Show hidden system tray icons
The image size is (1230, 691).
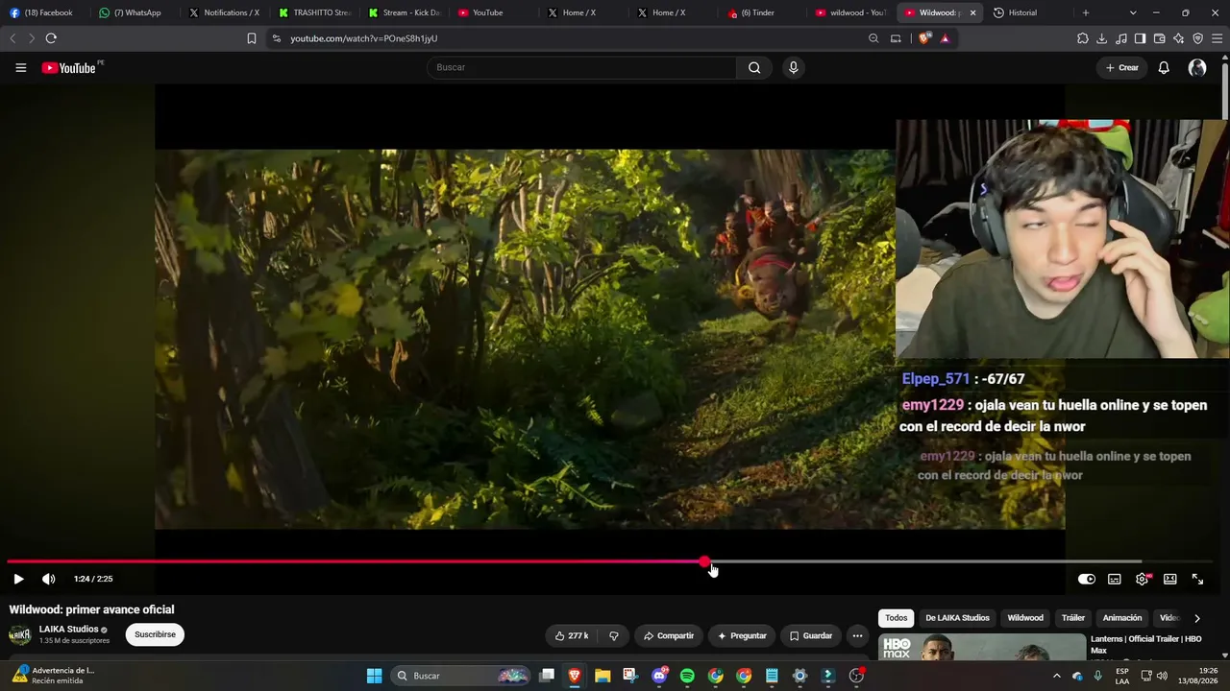pos(1057,676)
